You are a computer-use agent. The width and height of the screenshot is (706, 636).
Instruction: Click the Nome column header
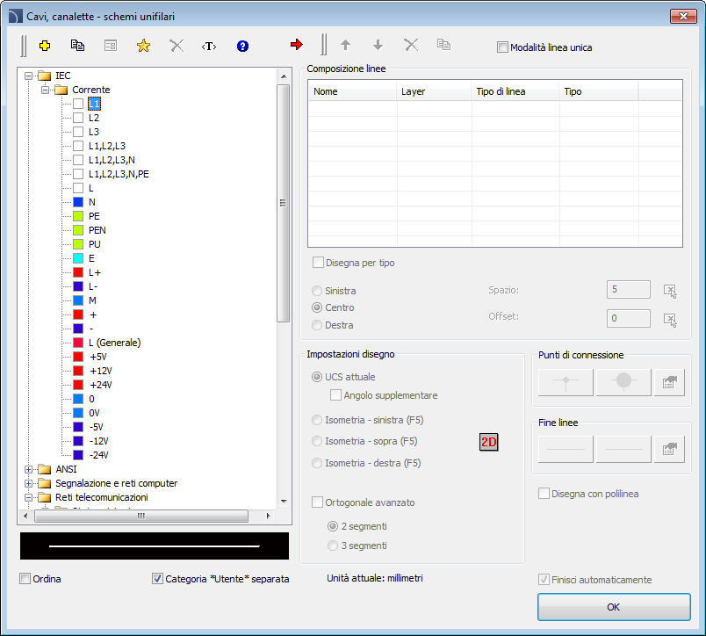(352, 91)
